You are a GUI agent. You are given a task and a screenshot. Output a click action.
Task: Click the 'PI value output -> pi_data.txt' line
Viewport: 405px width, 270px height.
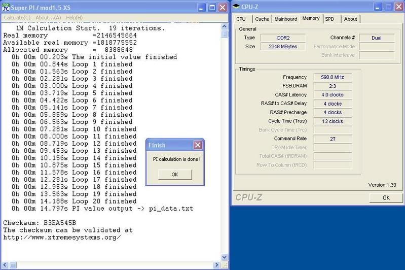[102, 209]
